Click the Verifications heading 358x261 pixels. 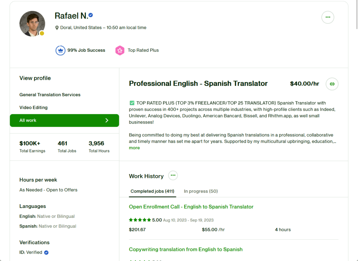[x=35, y=243]
